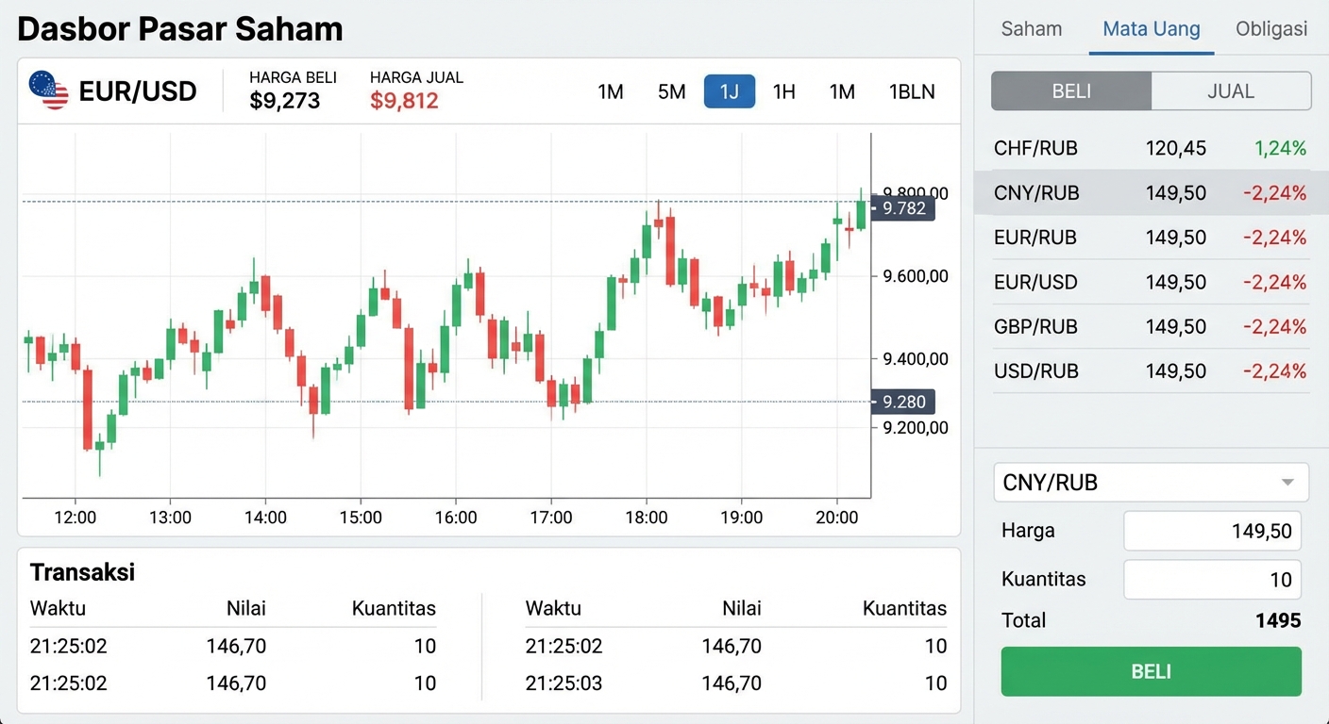This screenshot has width=1329, height=724.
Task: Open the Obligasi tab
Action: 1271,28
